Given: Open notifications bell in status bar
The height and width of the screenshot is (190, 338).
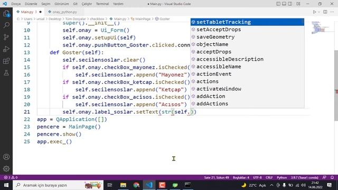Looking at the screenshot, I should pyautogui.click(x=332, y=177).
